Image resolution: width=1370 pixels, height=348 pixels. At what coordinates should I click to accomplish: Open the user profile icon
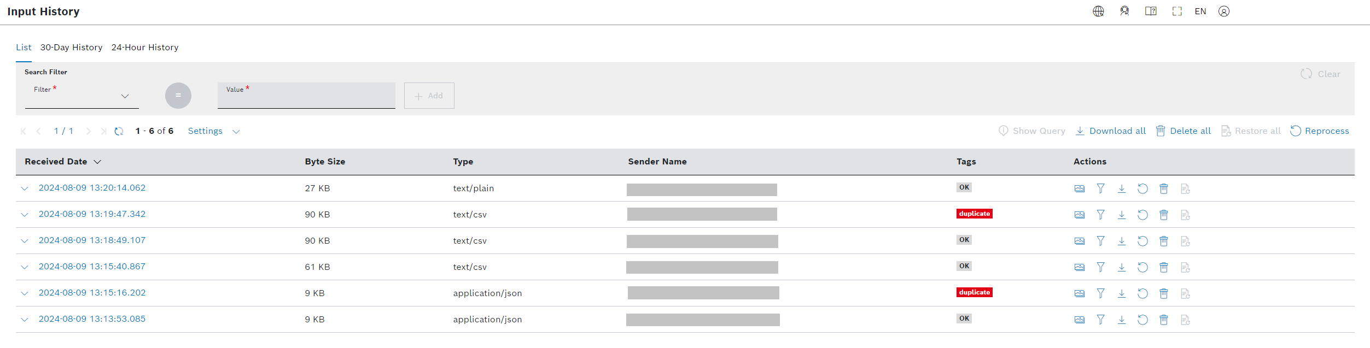pyautogui.click(x=1224, y=11)
